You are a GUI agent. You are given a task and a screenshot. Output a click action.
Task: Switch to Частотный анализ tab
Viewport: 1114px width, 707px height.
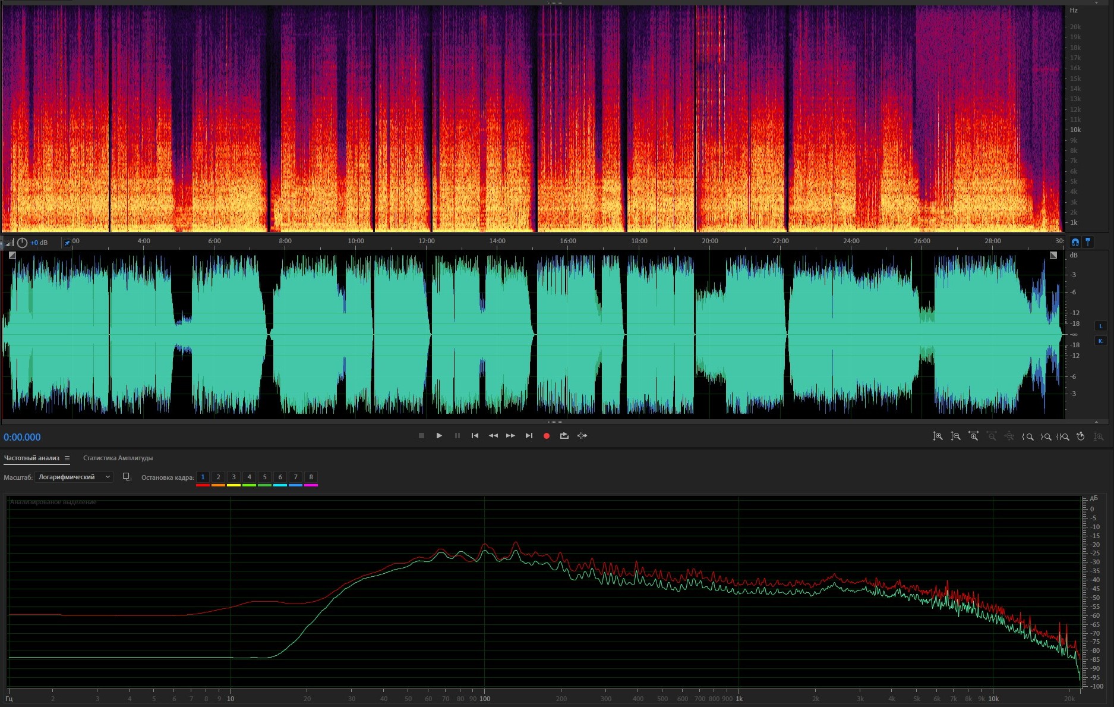tap(31, 458)
